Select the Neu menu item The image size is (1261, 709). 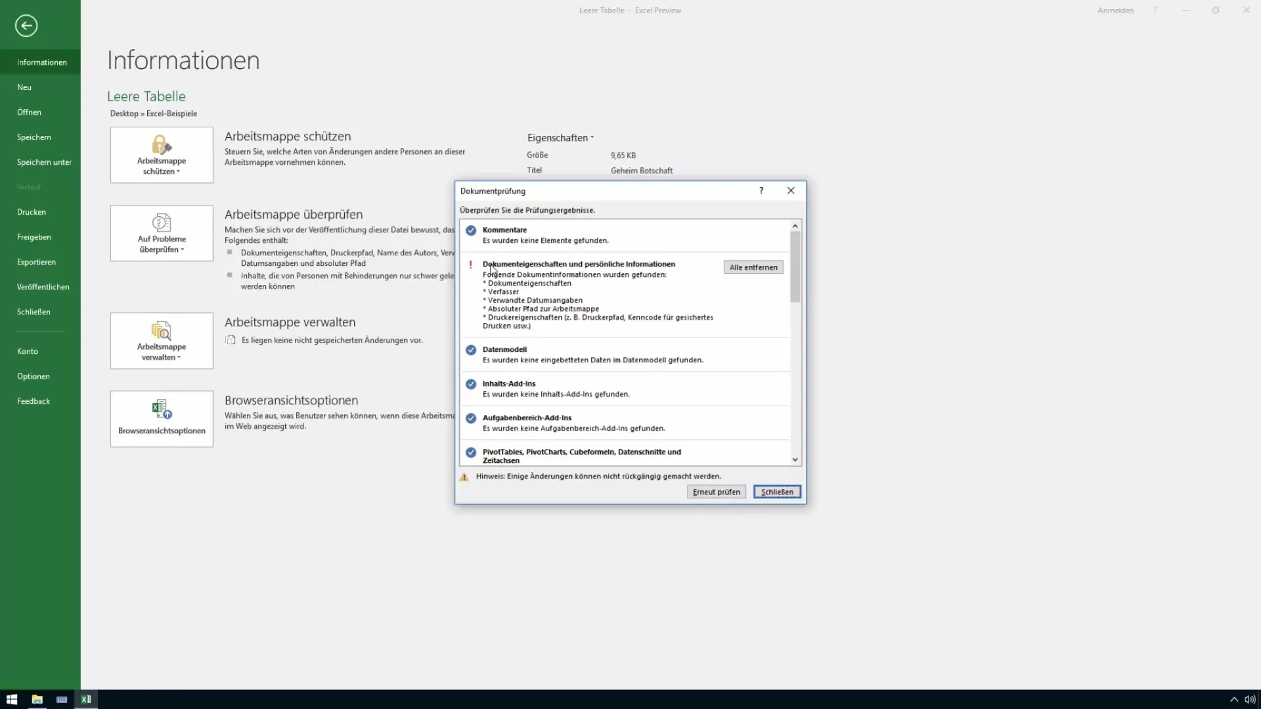click(24, 86)
